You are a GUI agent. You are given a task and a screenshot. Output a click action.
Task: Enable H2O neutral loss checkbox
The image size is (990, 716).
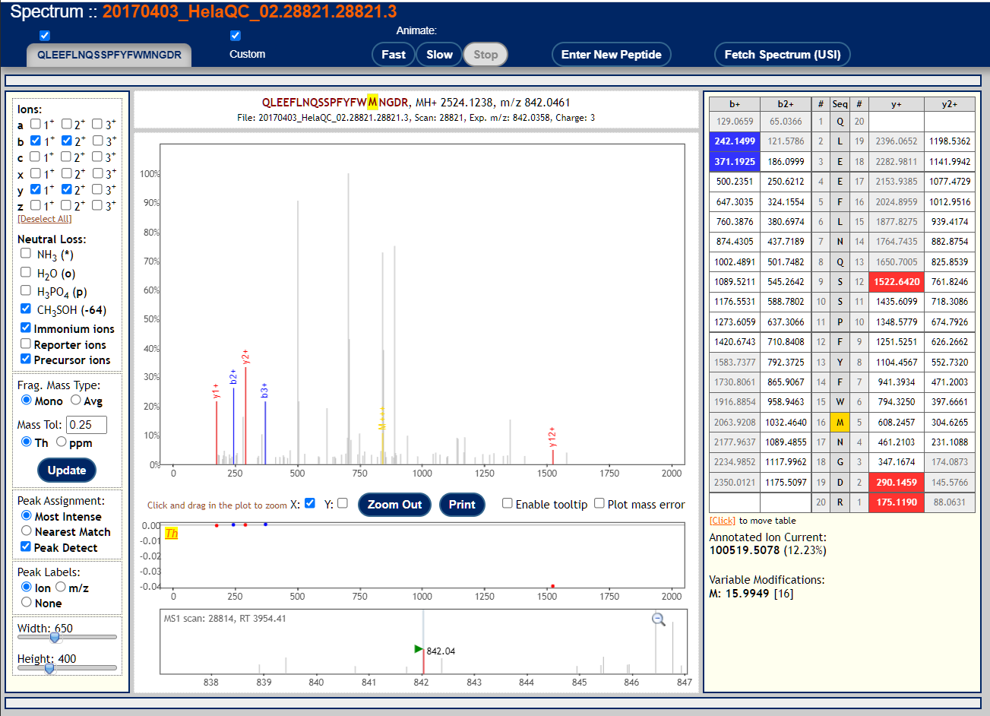[26, 272]
